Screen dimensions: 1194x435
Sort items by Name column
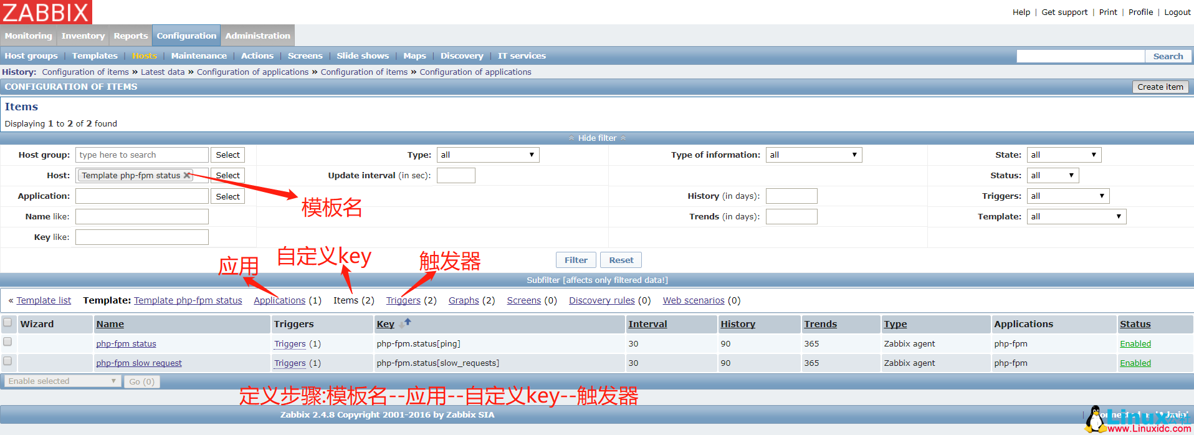tap(110, 324)
